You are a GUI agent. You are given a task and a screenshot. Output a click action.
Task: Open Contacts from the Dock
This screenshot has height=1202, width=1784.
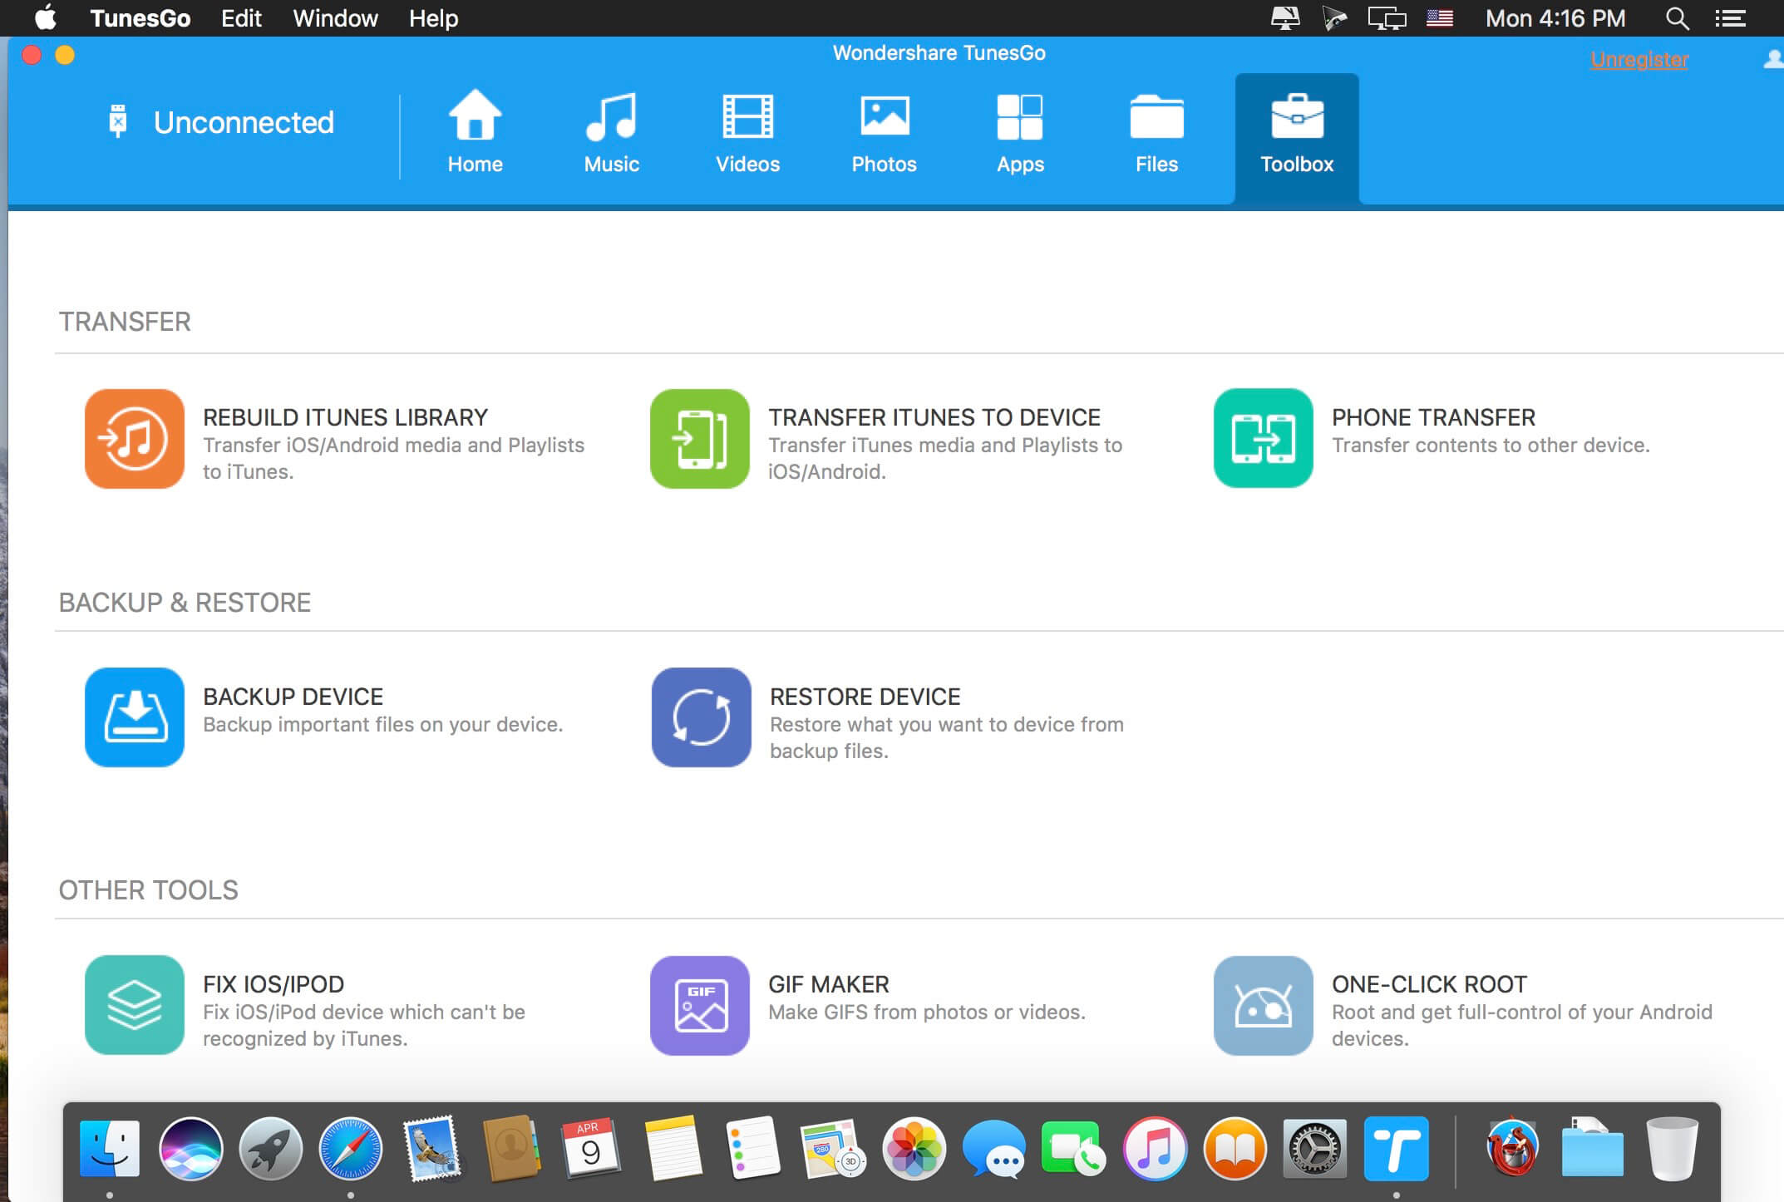pyautogui.click(x=512, y=1148)
